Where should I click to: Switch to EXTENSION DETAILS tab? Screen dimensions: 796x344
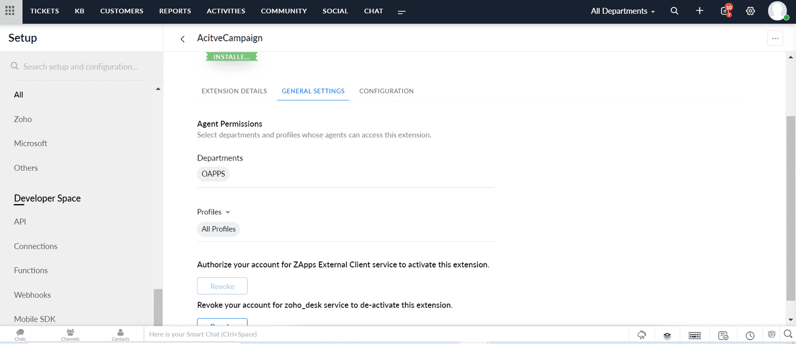pyautogui.click(x=234, y=91)
